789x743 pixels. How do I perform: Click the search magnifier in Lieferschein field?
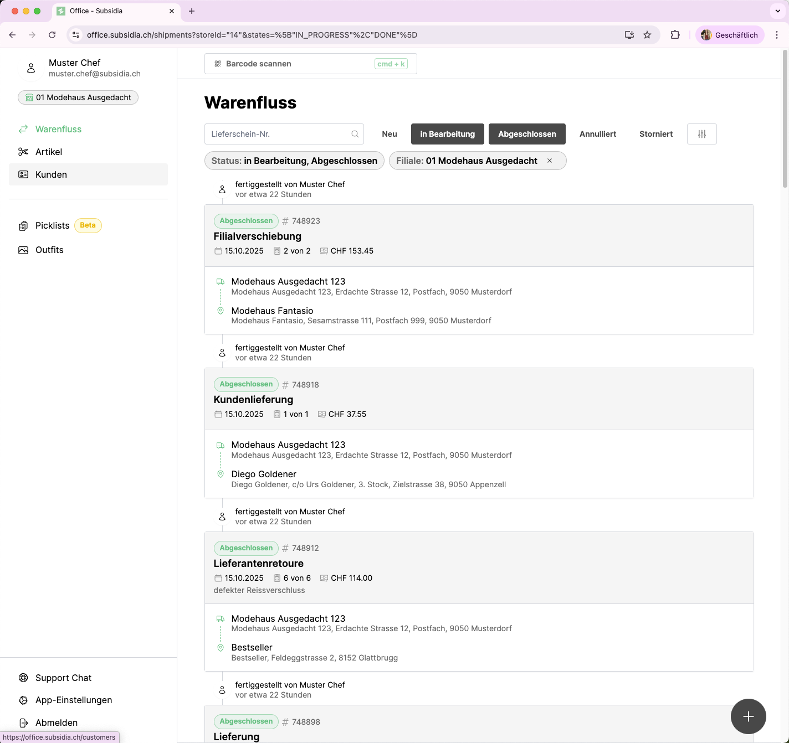coord(355,134)
